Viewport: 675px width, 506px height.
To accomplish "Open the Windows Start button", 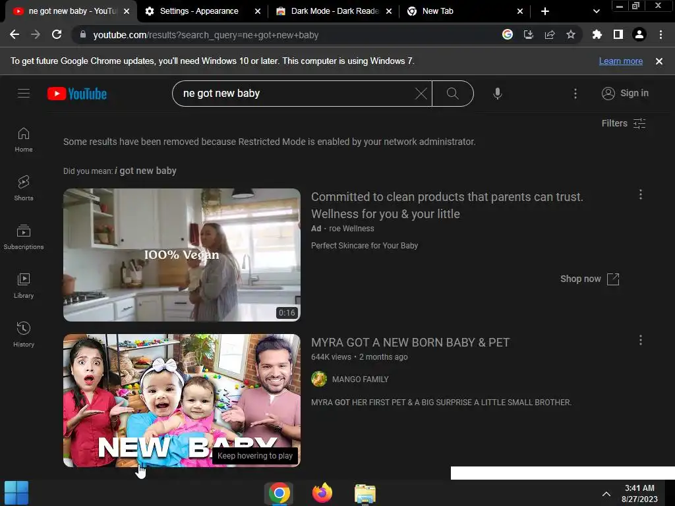I will [16, 493].
